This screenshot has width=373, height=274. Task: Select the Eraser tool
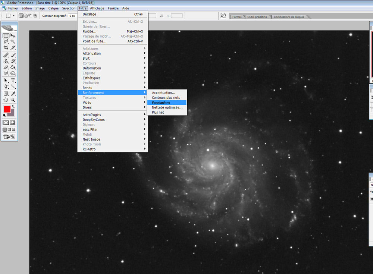(x=6, y=67)
